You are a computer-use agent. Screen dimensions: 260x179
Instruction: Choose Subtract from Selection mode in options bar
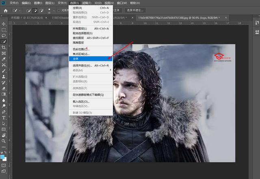[41, 11]
